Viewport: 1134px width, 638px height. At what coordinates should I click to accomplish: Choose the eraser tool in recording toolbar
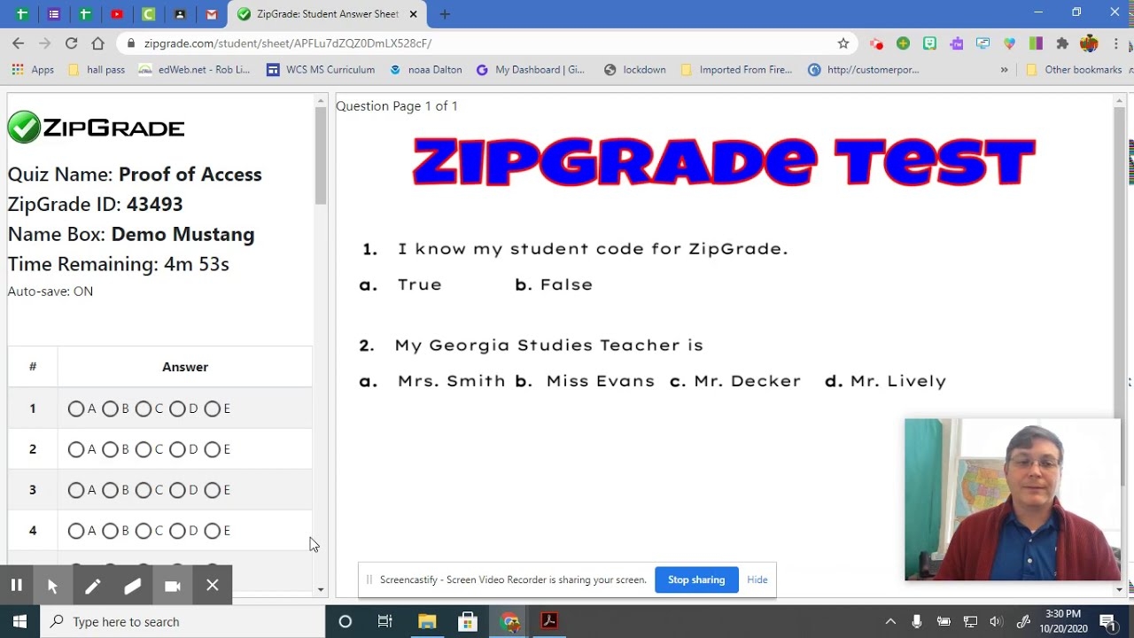133,586
